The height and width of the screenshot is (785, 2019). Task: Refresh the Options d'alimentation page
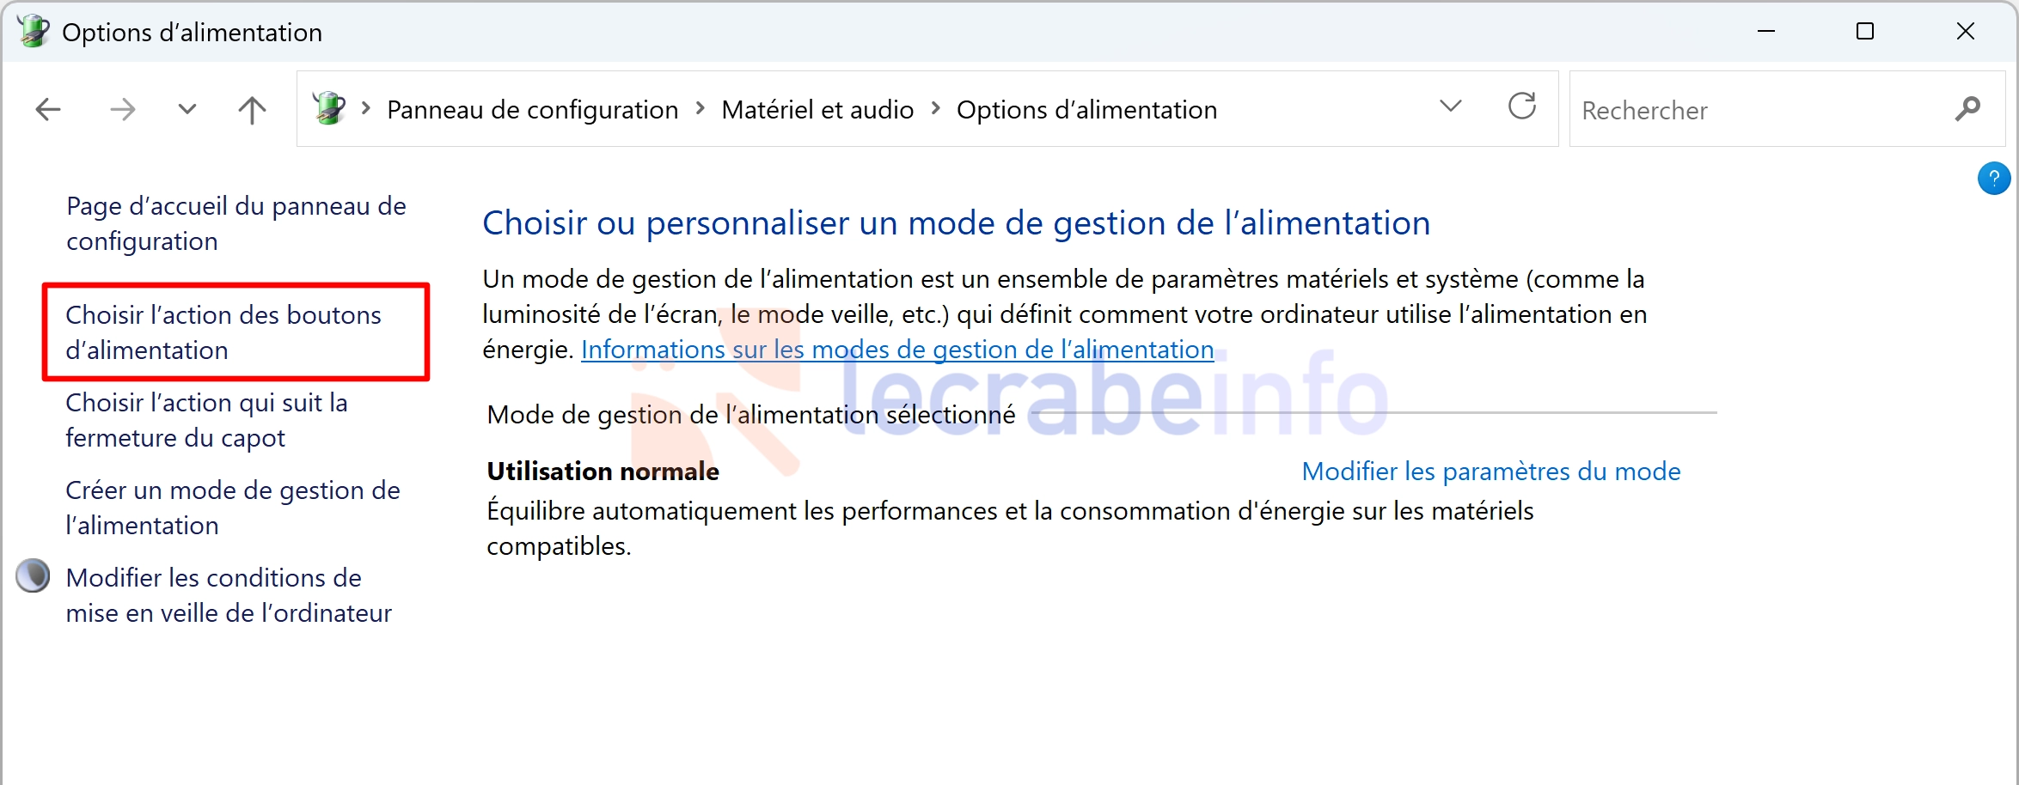click(x=1522, y=106)
